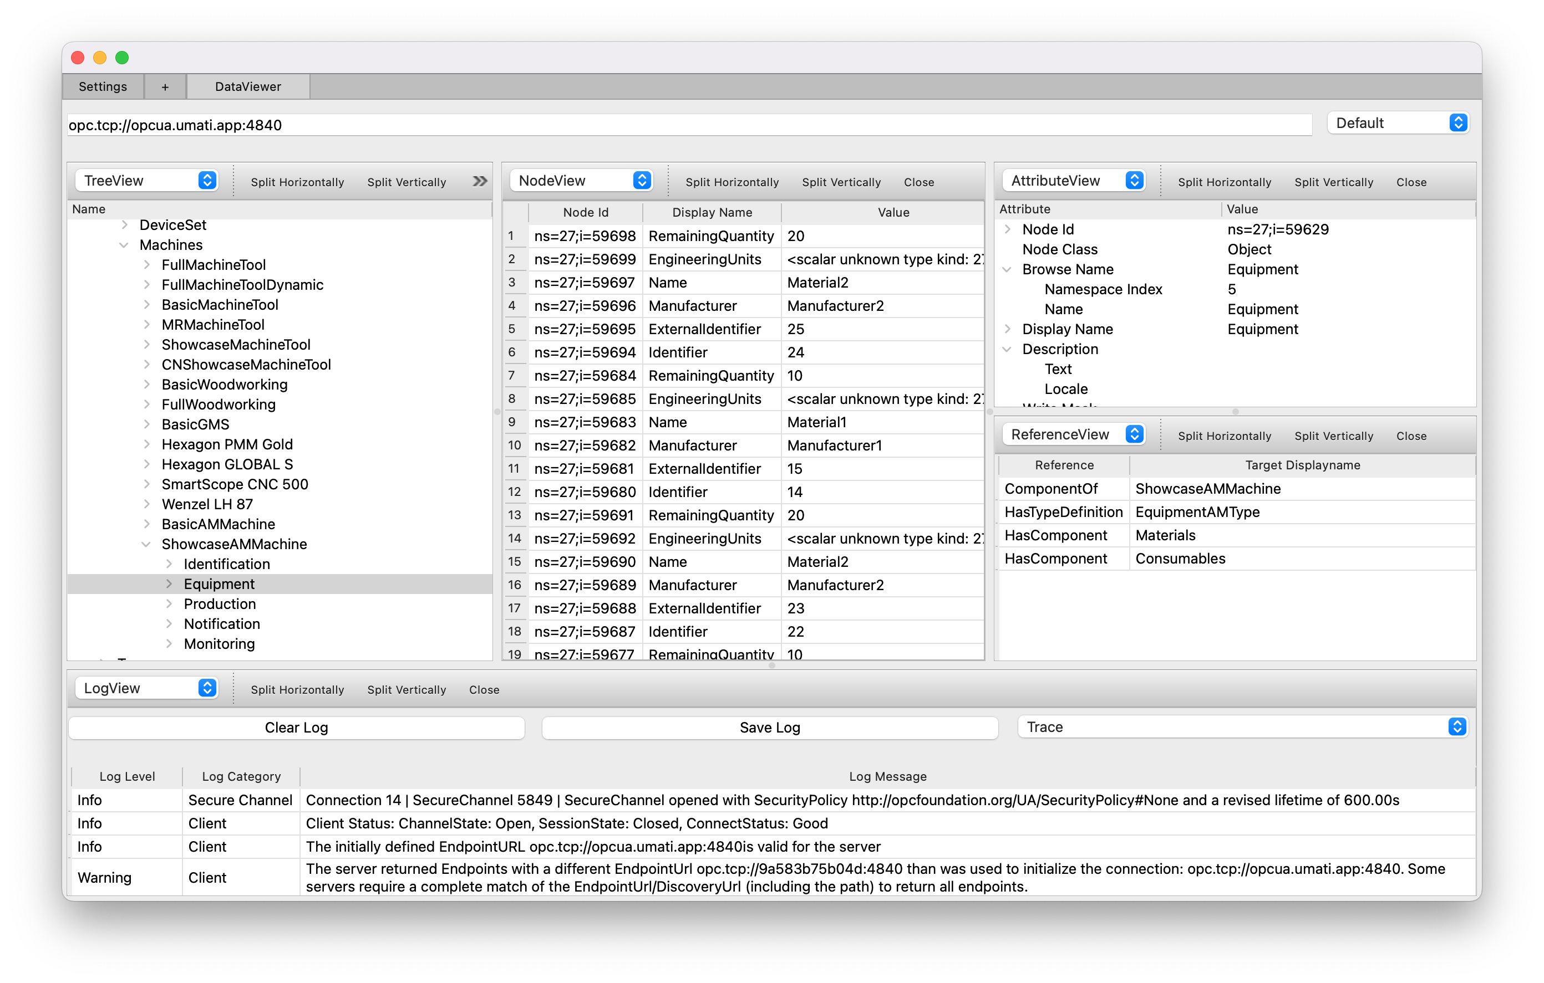Open the Default configuration dropdown
The image size is (1544, 983).
(x=1398, y=123)
